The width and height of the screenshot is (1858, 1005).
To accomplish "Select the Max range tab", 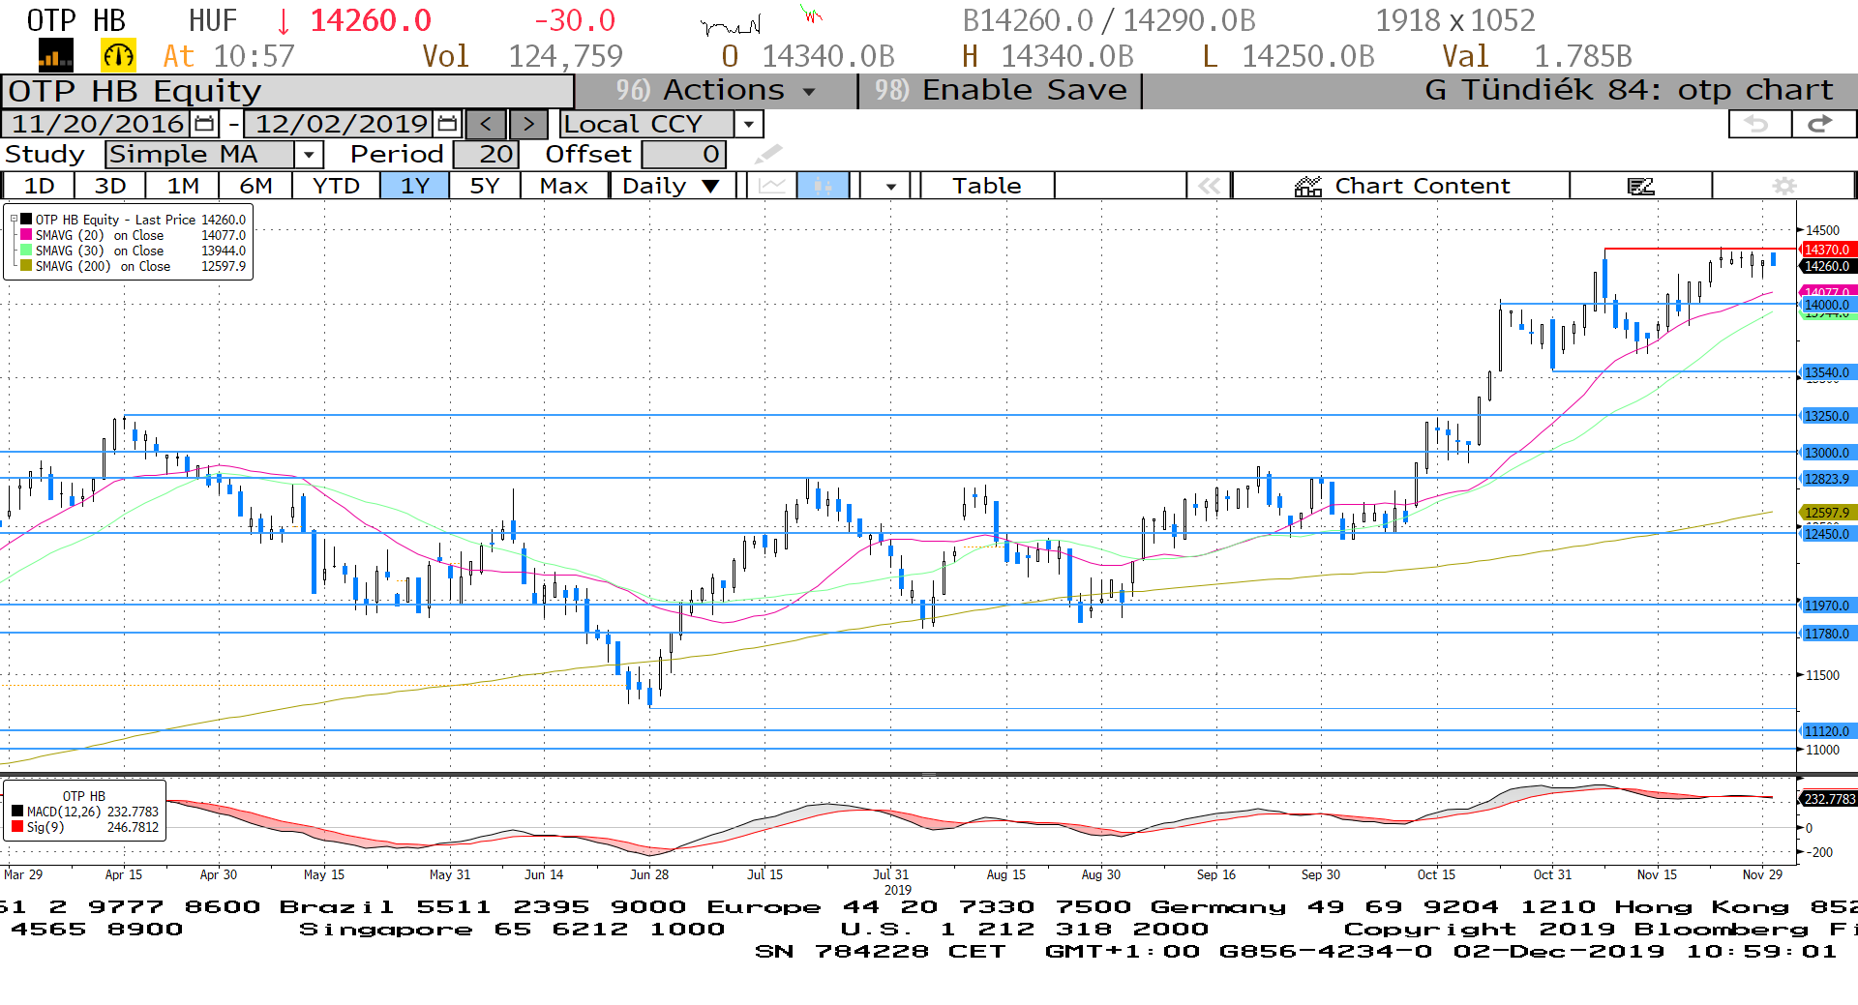I will pos(564,186).
